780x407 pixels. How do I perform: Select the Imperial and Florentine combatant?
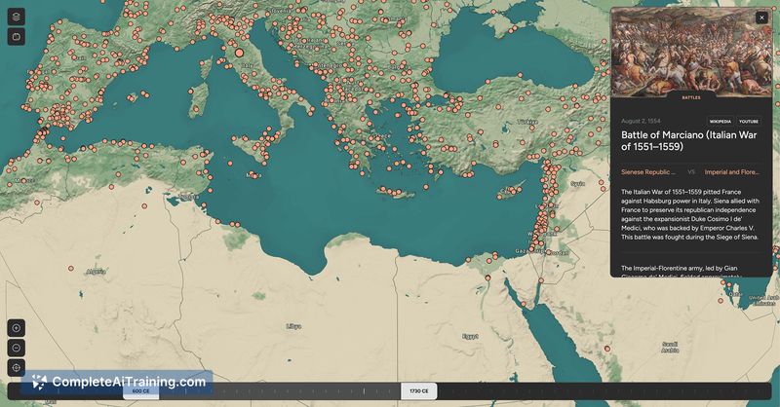point(731,172)
